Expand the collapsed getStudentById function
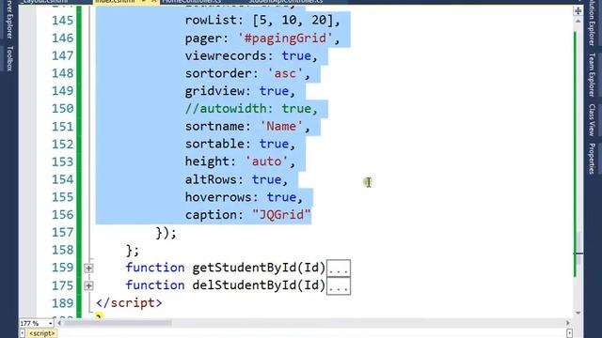The image size is (602, 338). point(88,268)
